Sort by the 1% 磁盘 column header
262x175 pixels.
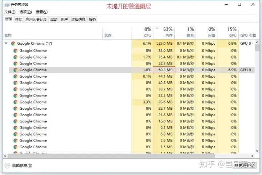tap(185, 33)
